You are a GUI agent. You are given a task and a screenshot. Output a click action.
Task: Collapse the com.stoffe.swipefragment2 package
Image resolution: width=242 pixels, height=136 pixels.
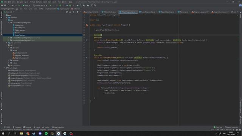[x=9, y=23]
